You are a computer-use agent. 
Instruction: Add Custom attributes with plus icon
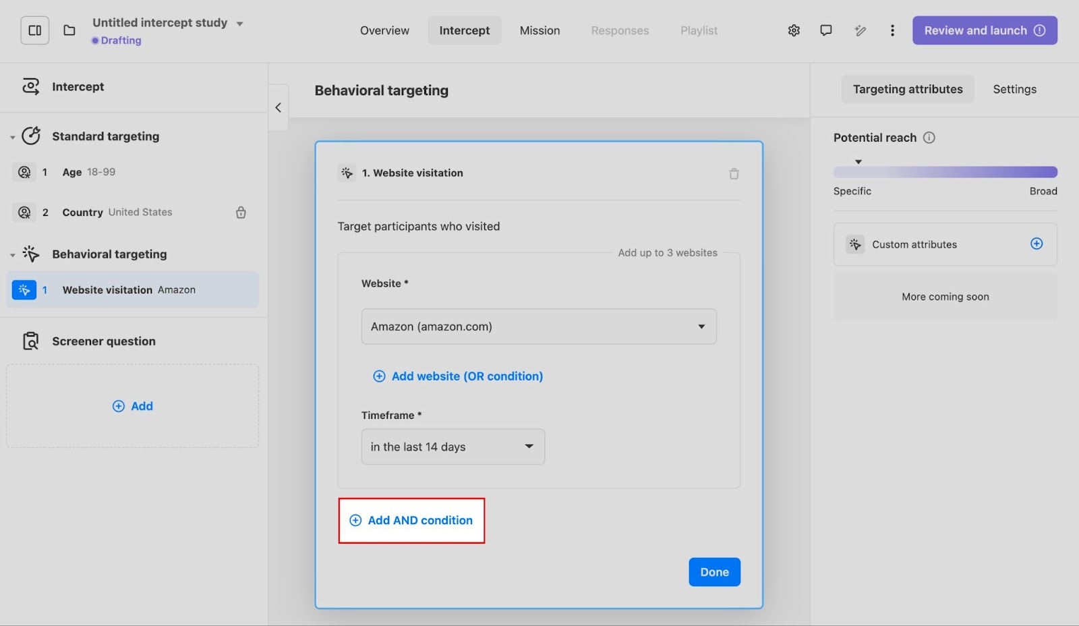[x=1037, y=244]
